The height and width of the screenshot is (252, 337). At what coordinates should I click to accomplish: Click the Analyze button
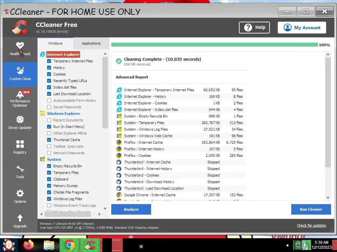[131, 209]
